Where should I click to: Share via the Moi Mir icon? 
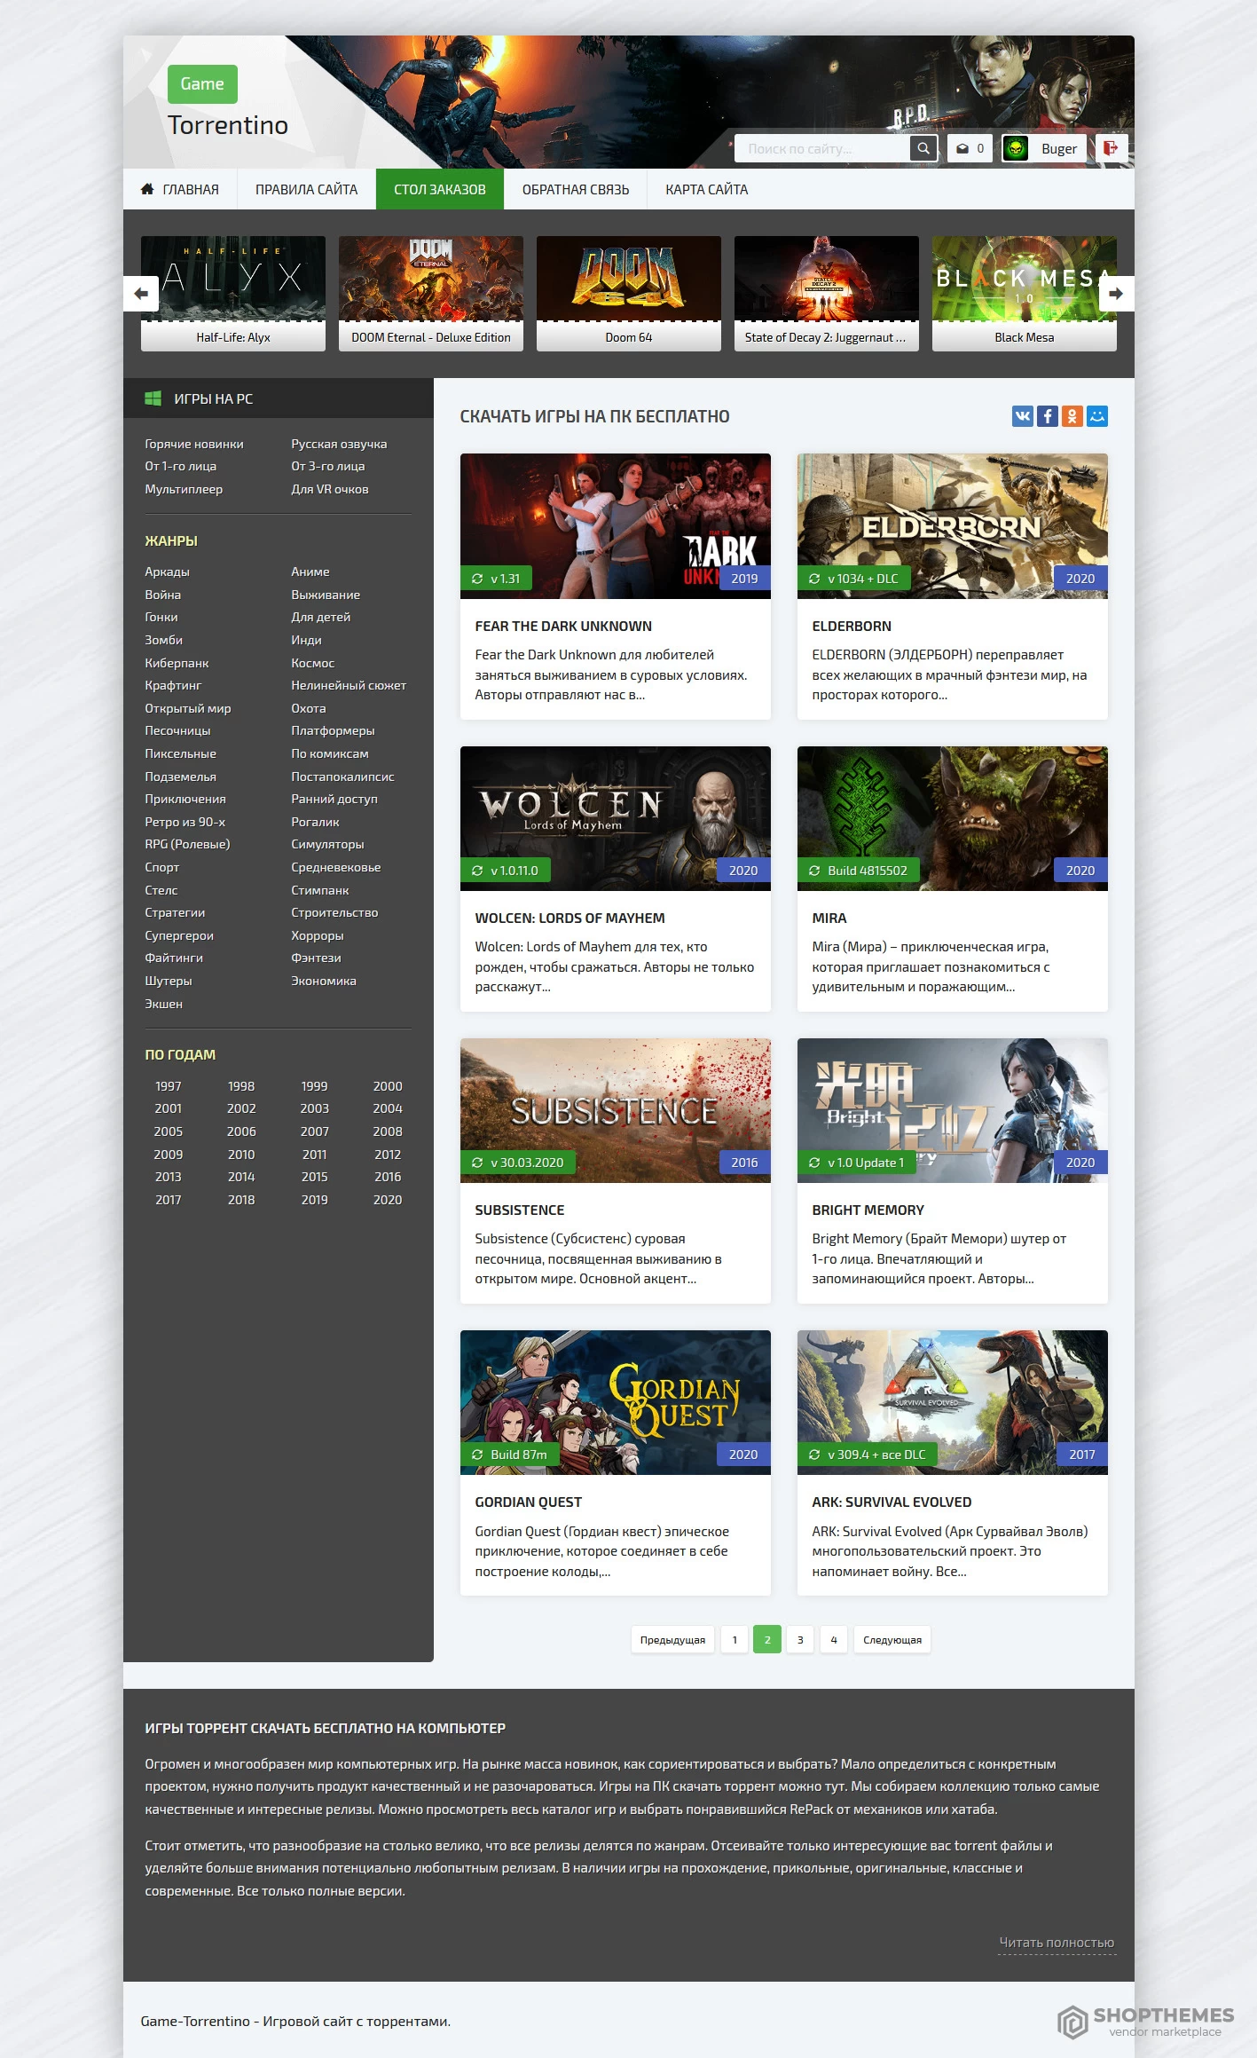point(1097,416)
